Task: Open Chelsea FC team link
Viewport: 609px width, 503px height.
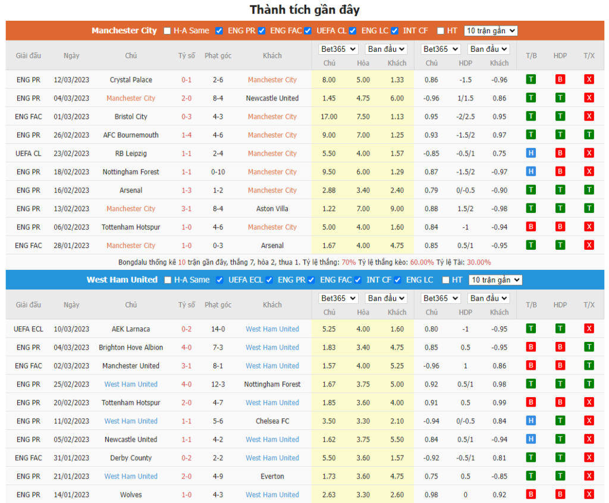Action: pyautogui.click(x=272, y=421)
